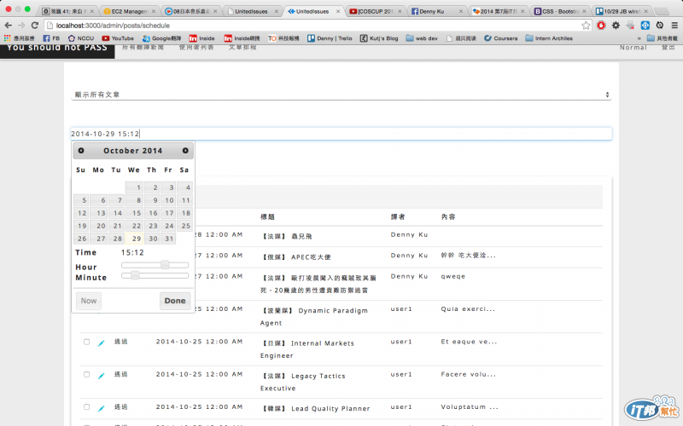Open the 所有翻譯新聞 nav item
Viewport: 683px width, 426px height.
[143, 47]
